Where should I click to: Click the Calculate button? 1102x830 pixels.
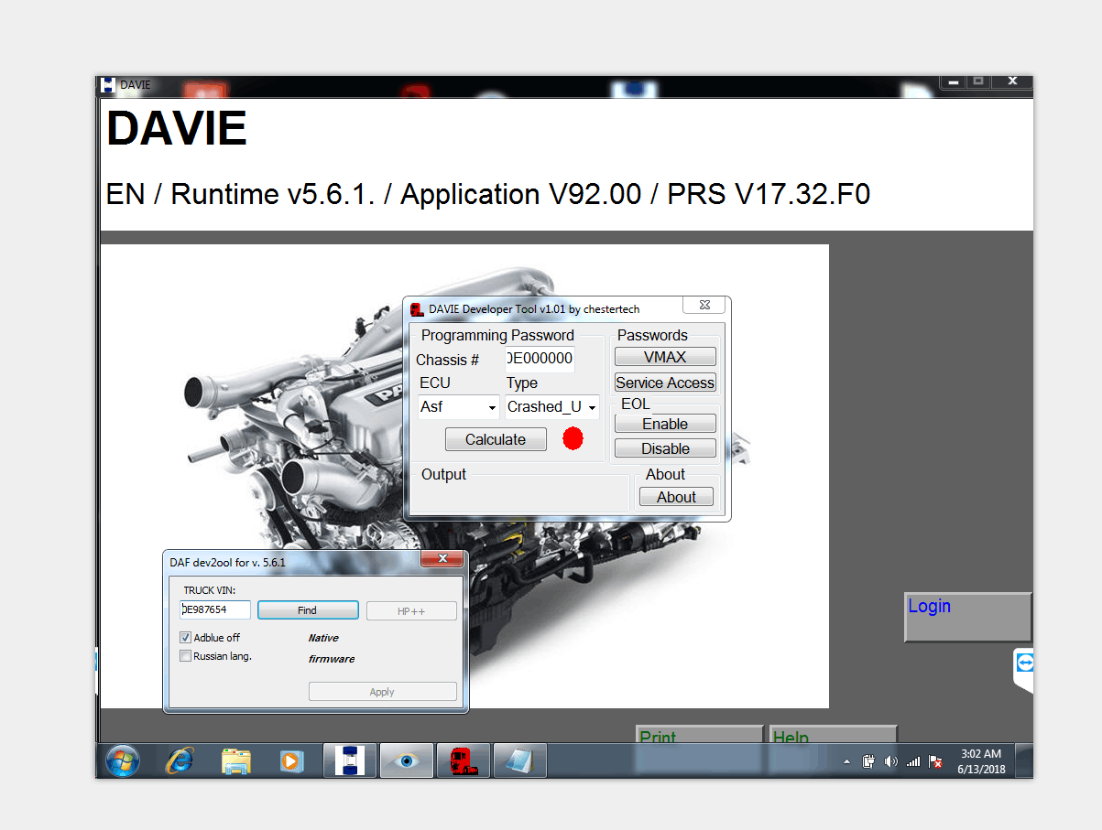[496, 439]
